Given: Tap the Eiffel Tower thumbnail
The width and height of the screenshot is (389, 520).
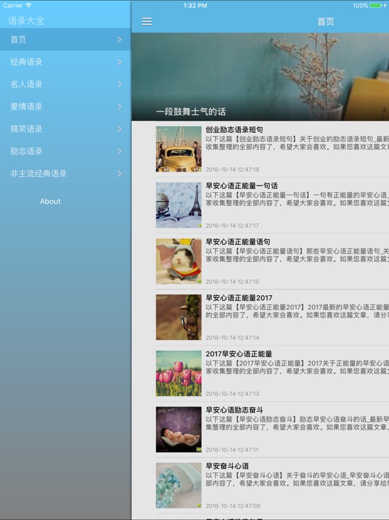Looking at the screenshot, I should point(178,205).
